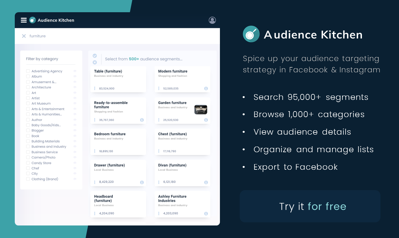
Task: Show info for Modern furniture segment
Action: coord(206,88)
